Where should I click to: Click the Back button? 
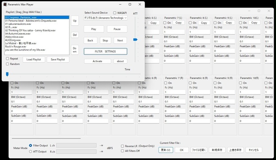90,40
